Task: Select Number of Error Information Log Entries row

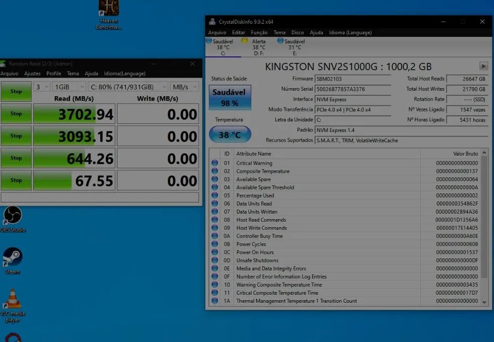Action: (x=345, y=277)
